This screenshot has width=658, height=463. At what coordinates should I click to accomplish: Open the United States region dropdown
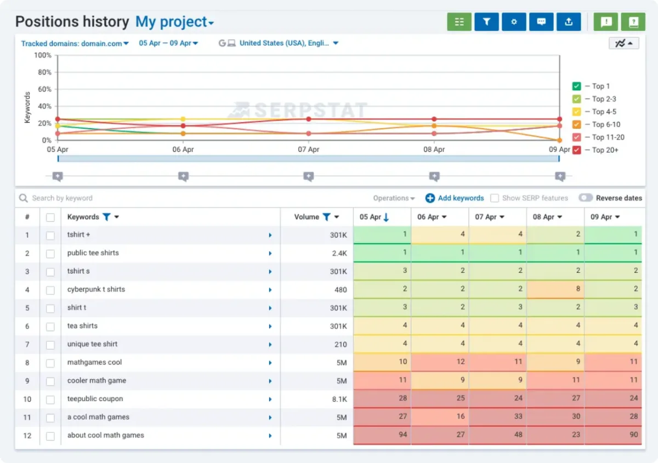(x=289, y=43)
